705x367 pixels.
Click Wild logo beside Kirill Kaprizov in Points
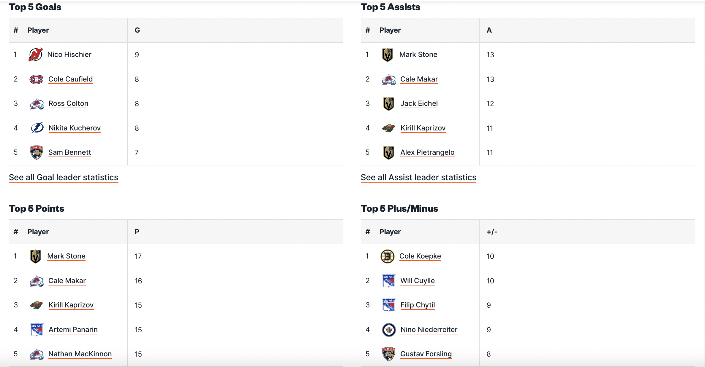coord(37,305)
